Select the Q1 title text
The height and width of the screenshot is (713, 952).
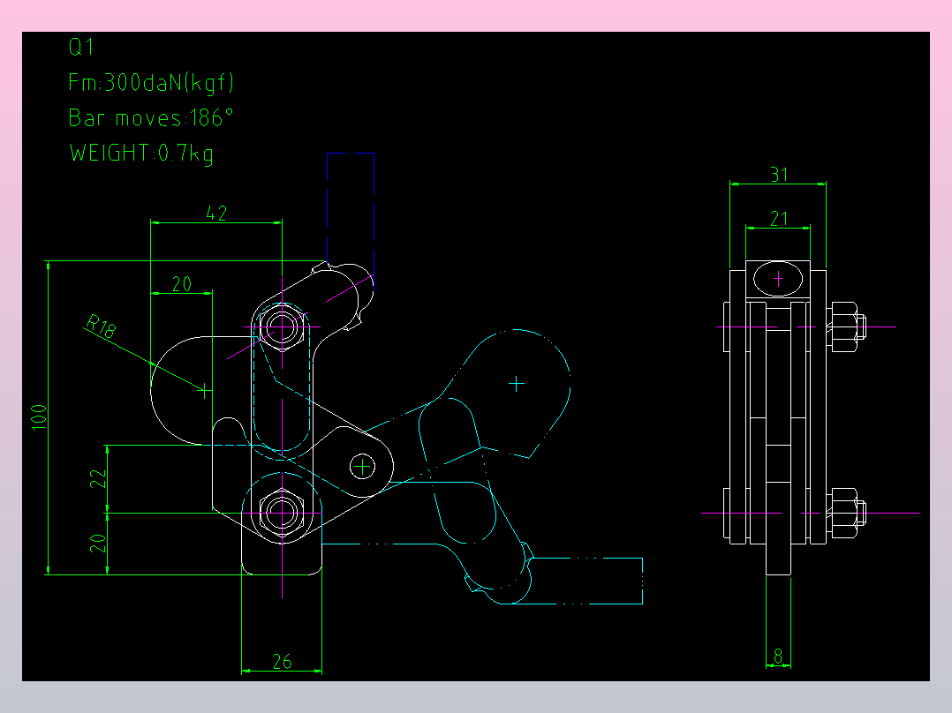[x=81, y=47]
